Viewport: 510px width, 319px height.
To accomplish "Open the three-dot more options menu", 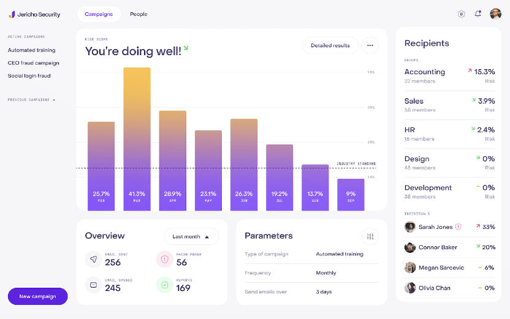I will tap(370, 45).
